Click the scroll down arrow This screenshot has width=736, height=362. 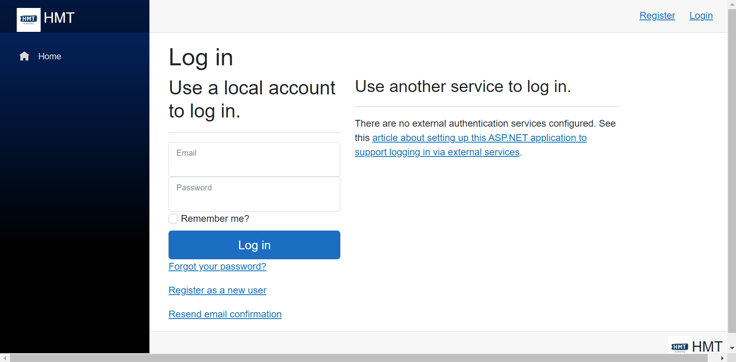click(x=732, y=348)
